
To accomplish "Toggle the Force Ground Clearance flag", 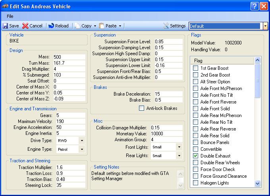I will coord(195,176).
